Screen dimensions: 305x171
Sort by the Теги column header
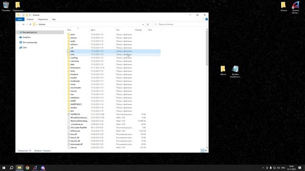pyautogui.click(x=150, y=30)
